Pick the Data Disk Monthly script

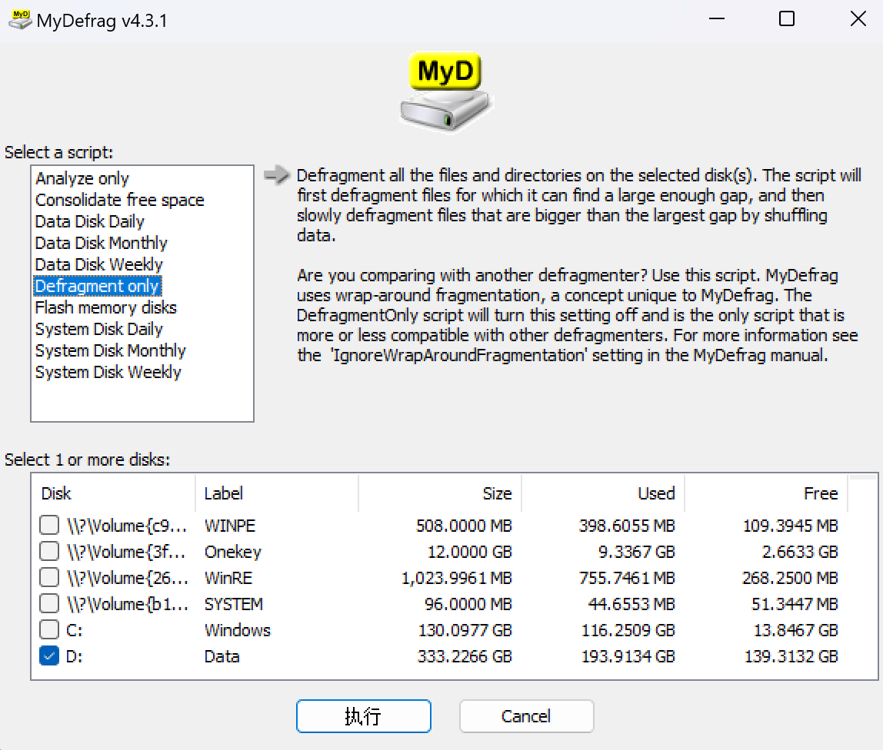pos(102,243)
